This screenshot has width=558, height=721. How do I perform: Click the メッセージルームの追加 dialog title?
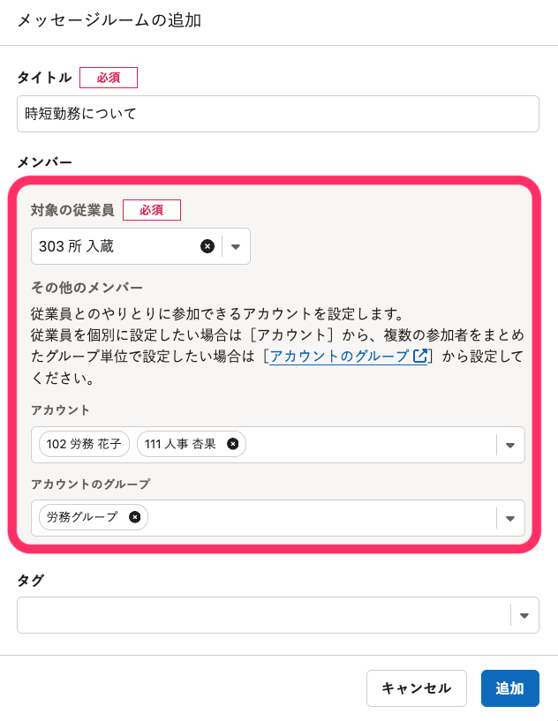(109, 20)
